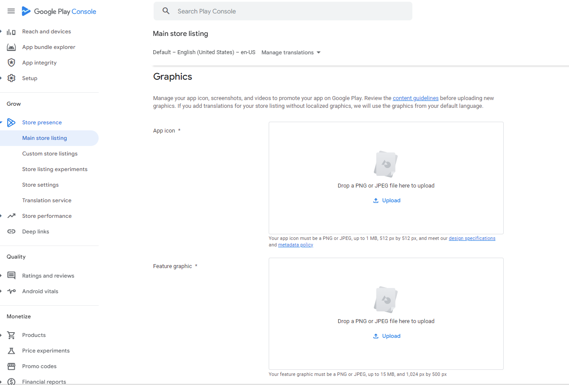Image resolution: width=569 pixels, height=385 pixels.
Task: Collapse the navigation sidebar with hamburger menu
Action: 11,11
